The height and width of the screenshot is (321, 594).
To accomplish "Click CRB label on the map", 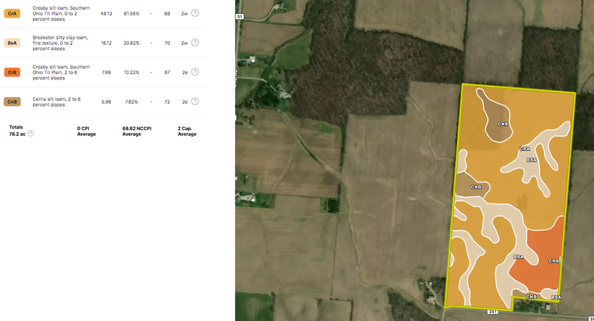I will point(554,261).
